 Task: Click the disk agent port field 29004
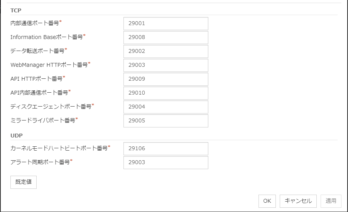(166, 107)
